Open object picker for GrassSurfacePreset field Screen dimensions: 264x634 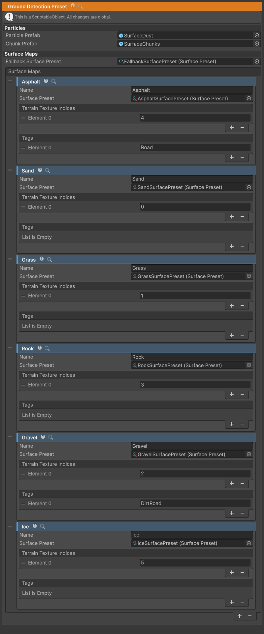point(249,276)
